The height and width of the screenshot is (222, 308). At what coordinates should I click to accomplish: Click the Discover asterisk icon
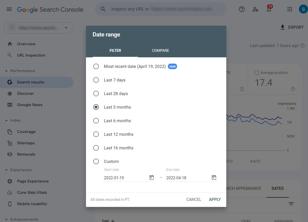pyautogui.click(x=10, y=93)
